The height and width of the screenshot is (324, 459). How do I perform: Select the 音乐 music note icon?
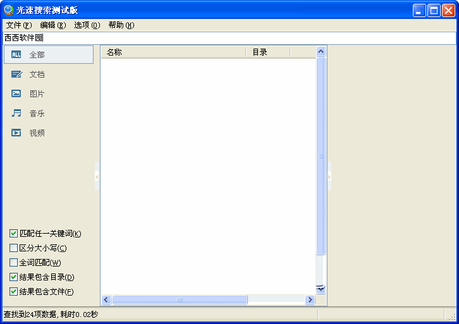(x=16, y=114)
